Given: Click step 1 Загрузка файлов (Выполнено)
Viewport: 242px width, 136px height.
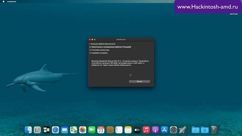Looking at the screenshot, I should [102, 44].
